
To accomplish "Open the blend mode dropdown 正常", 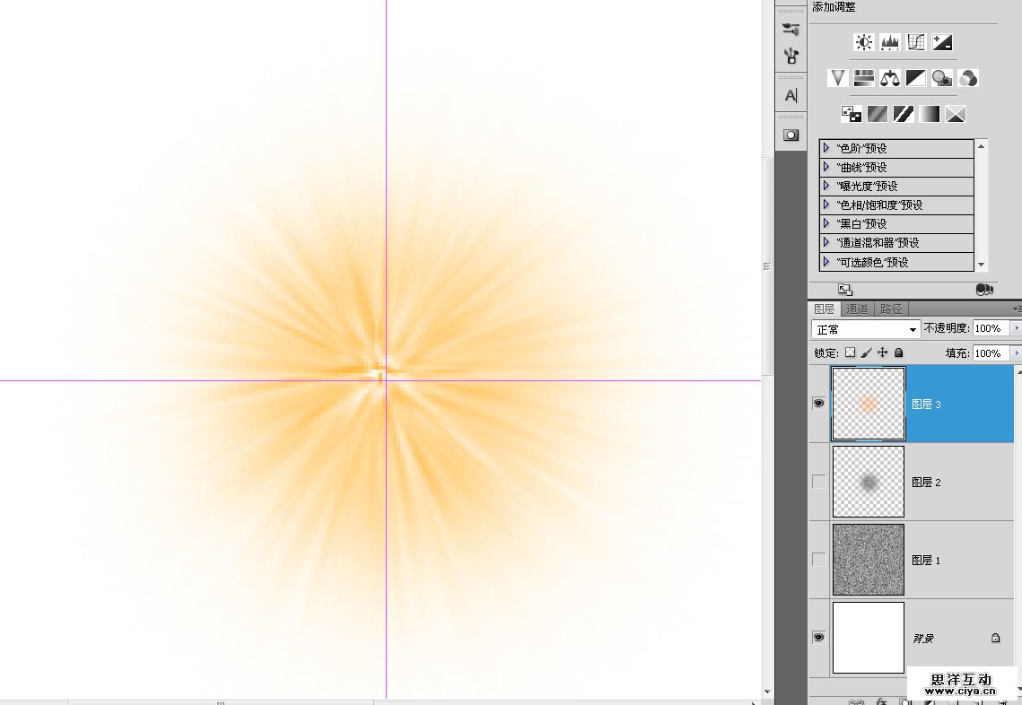I will 866,329.
